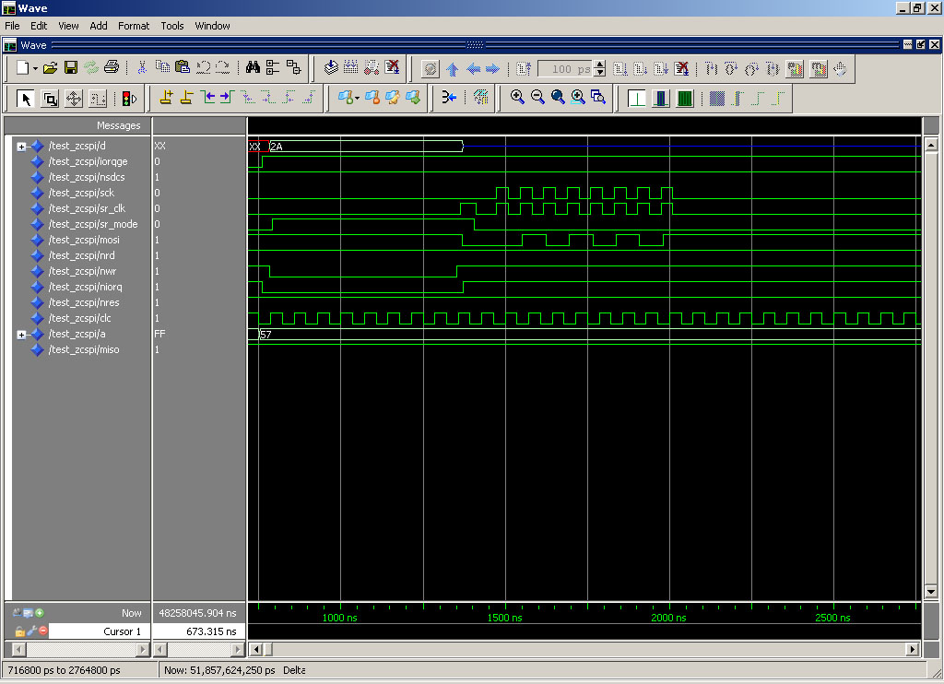The width and height of the screenshot is (944, 684).
Task: Open the New file dropdown arrow
Action: tap(35, 68)
